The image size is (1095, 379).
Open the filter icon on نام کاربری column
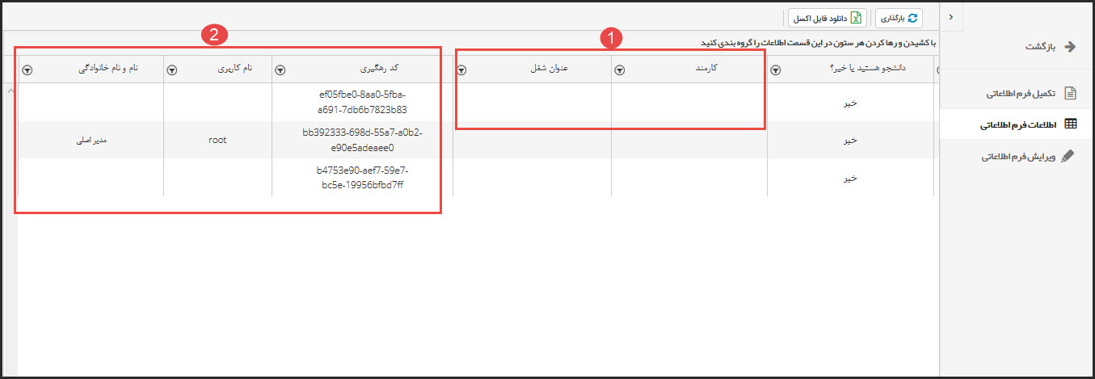coord(171,70)
